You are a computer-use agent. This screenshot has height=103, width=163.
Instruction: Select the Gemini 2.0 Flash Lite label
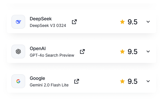click(49, 85)
